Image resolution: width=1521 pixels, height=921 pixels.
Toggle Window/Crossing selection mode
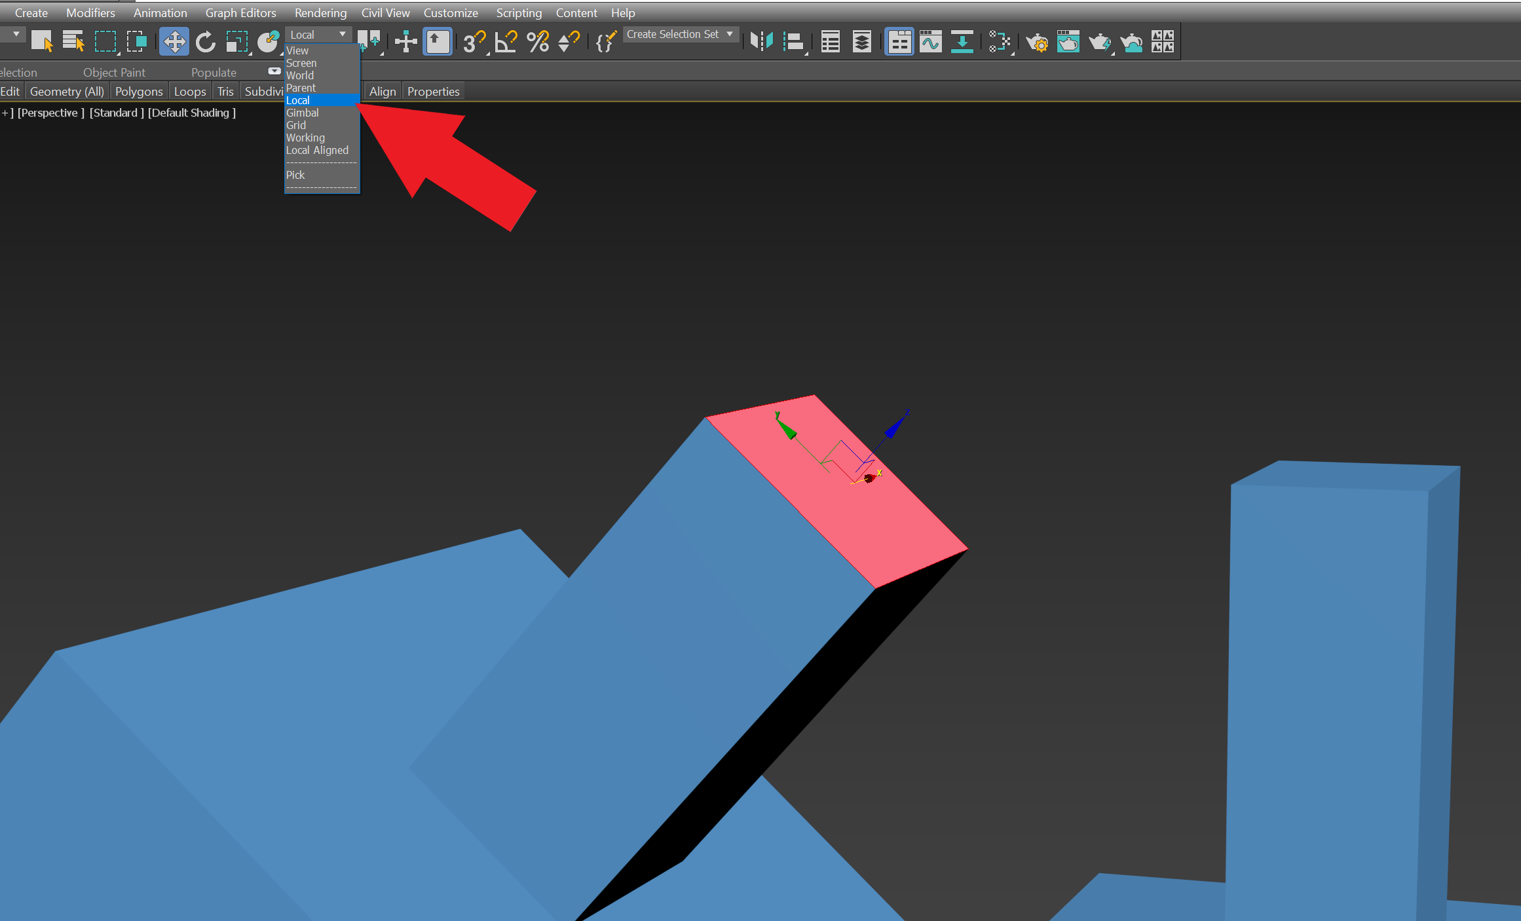[x=136, y=42]
